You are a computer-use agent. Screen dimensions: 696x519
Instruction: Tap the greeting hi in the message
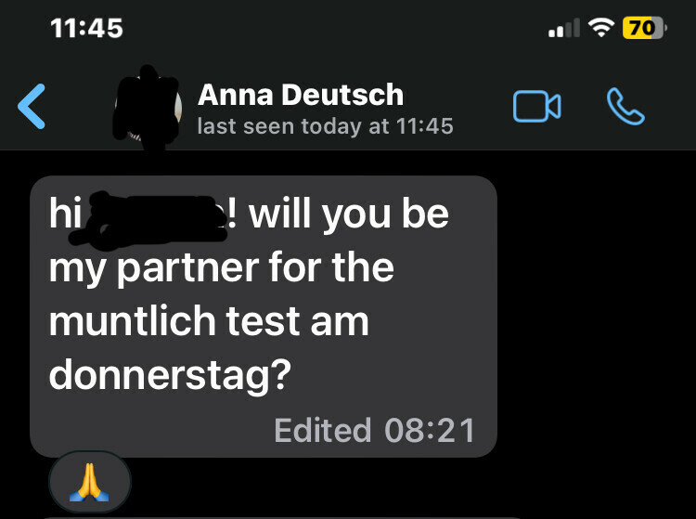pyautogui.click(x=64, y=214)
